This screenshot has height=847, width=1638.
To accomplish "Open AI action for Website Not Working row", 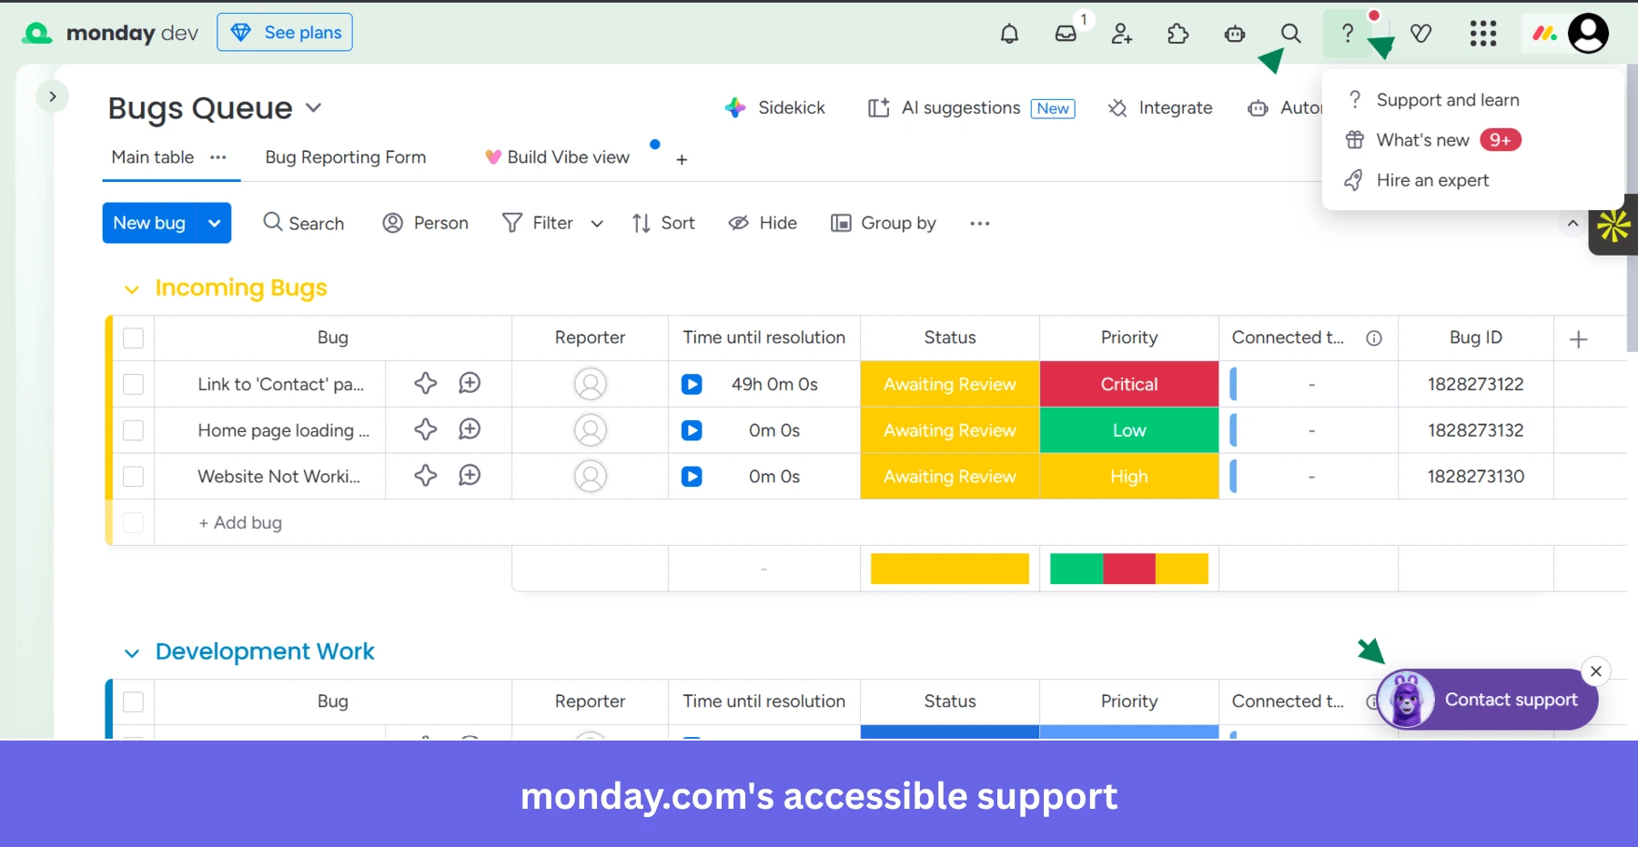I will coord(426,476).
